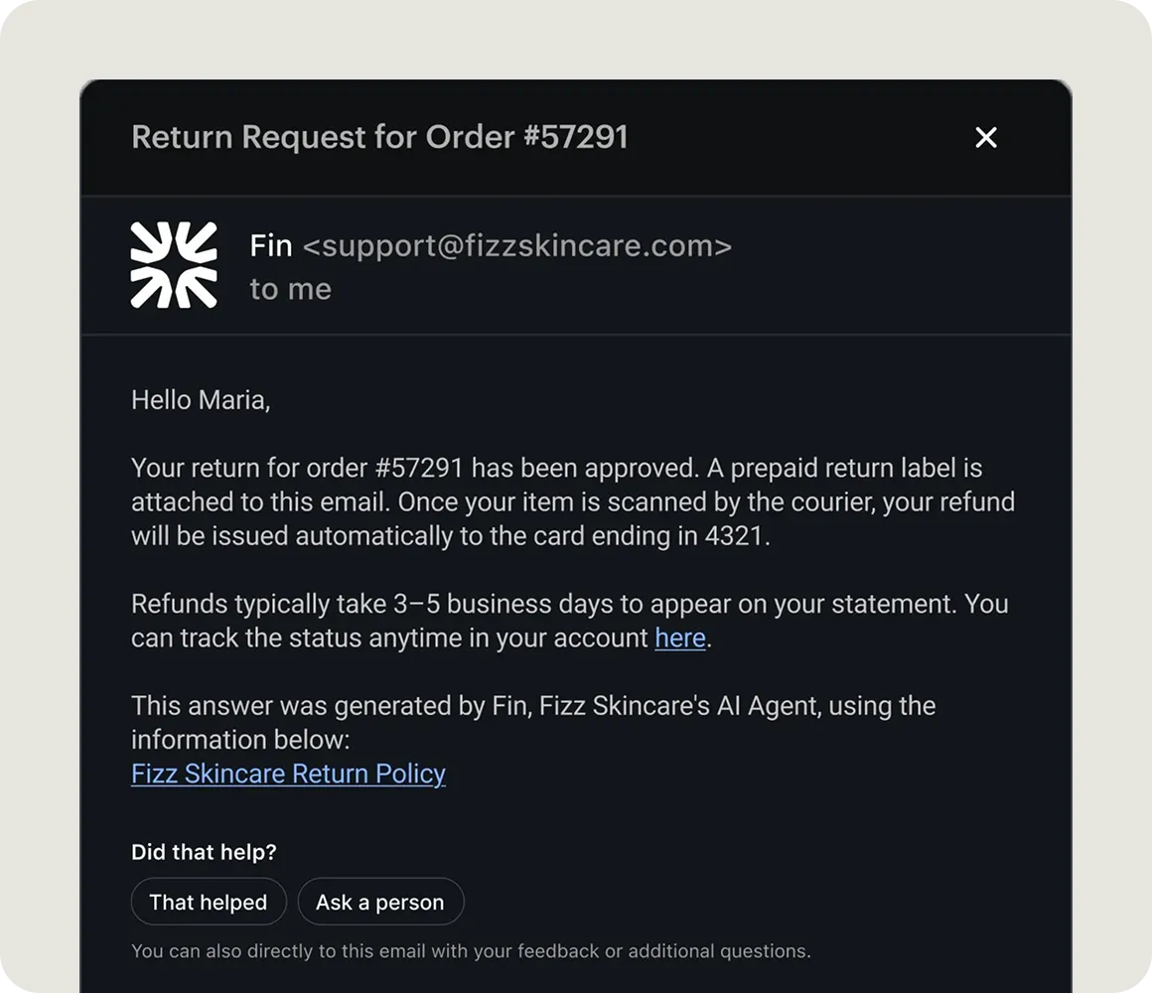This screenshot has height=993, width=1152.
Task: Choose the 'Ask a person' button
Action: coord(380,902)
